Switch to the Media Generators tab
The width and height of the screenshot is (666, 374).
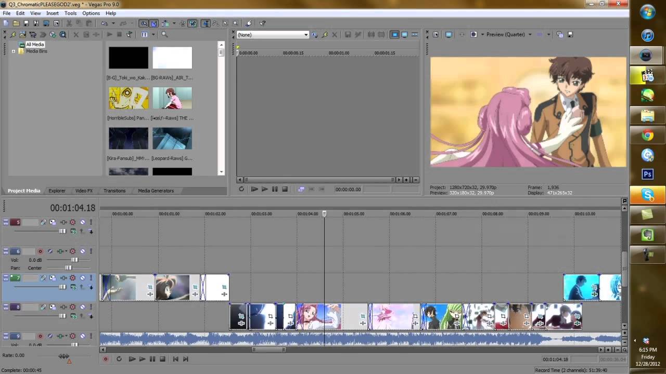[x=156, y=191]
